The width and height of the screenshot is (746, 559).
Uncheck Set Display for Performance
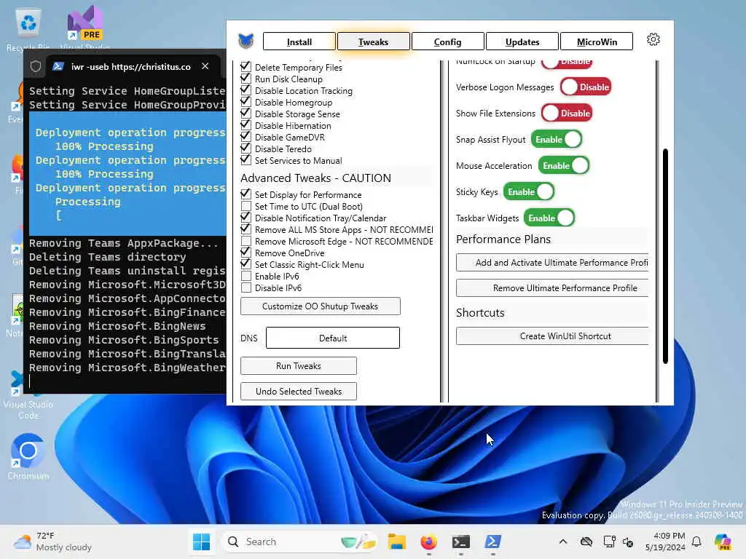(246, 194)
